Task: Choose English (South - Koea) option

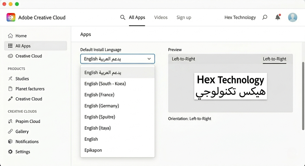Action: 118,83
